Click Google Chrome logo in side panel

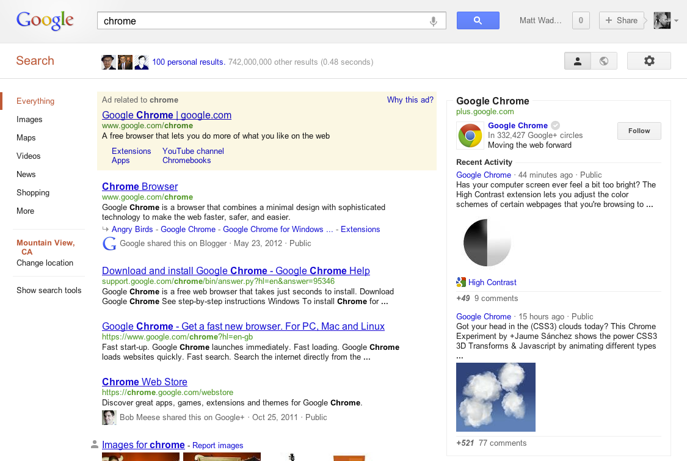click(x=470, y=136)
